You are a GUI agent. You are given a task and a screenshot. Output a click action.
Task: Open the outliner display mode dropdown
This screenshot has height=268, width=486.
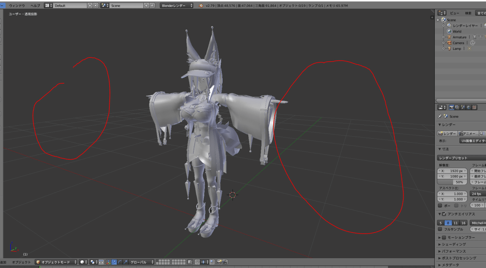(x=481, y=13)
